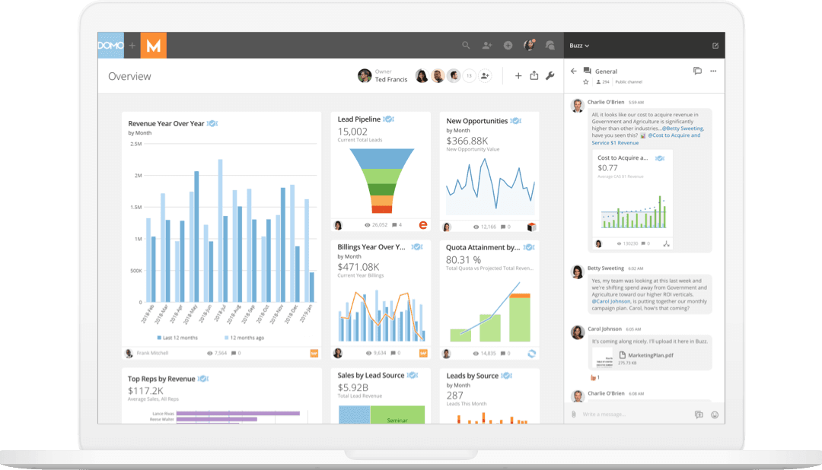The height and width of the screenshot is (470, 822).
Task: Add a card with the plus icon
Action: coord(518,76)
